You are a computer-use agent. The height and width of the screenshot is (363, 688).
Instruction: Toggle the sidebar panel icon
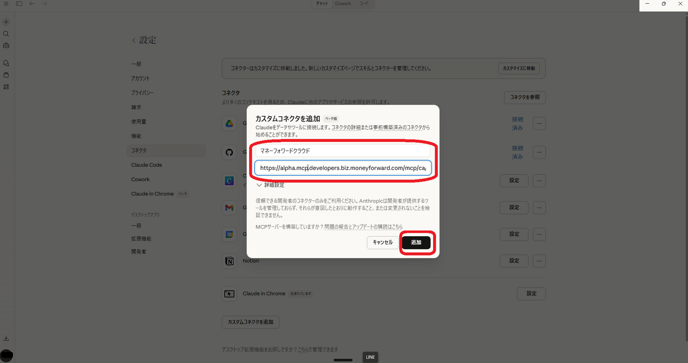19,4
